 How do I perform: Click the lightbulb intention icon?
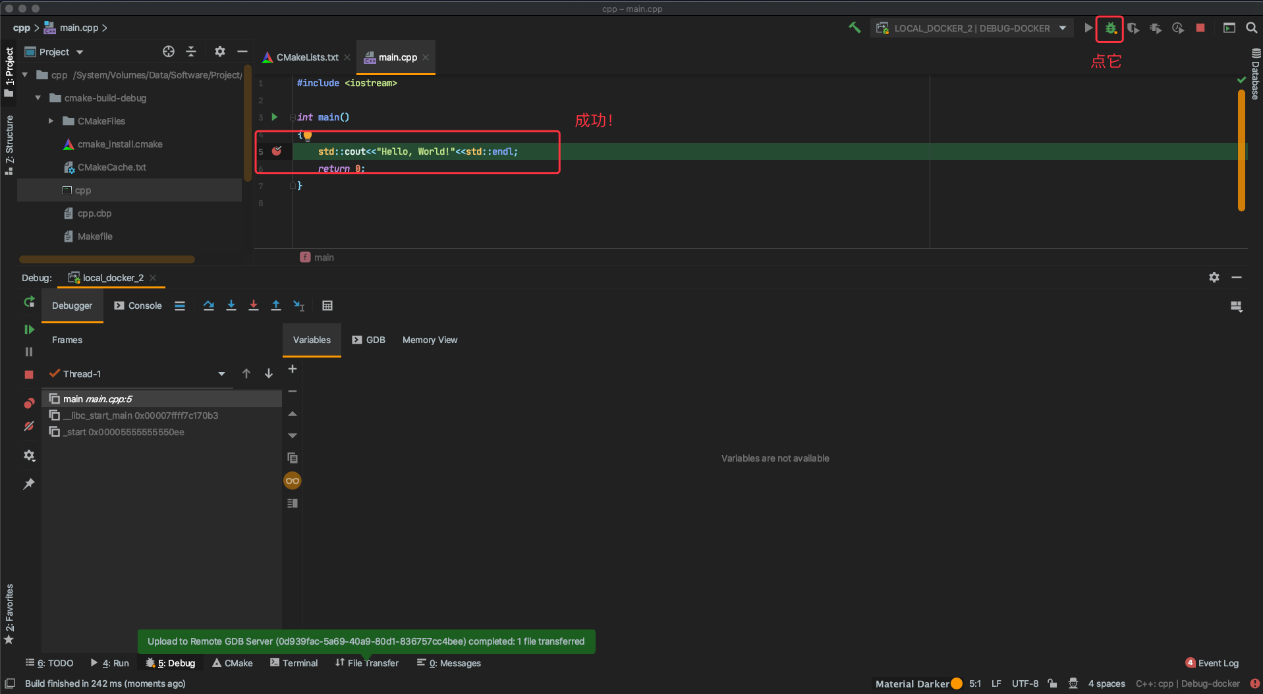pyautogui.click(x=307, y=136)
